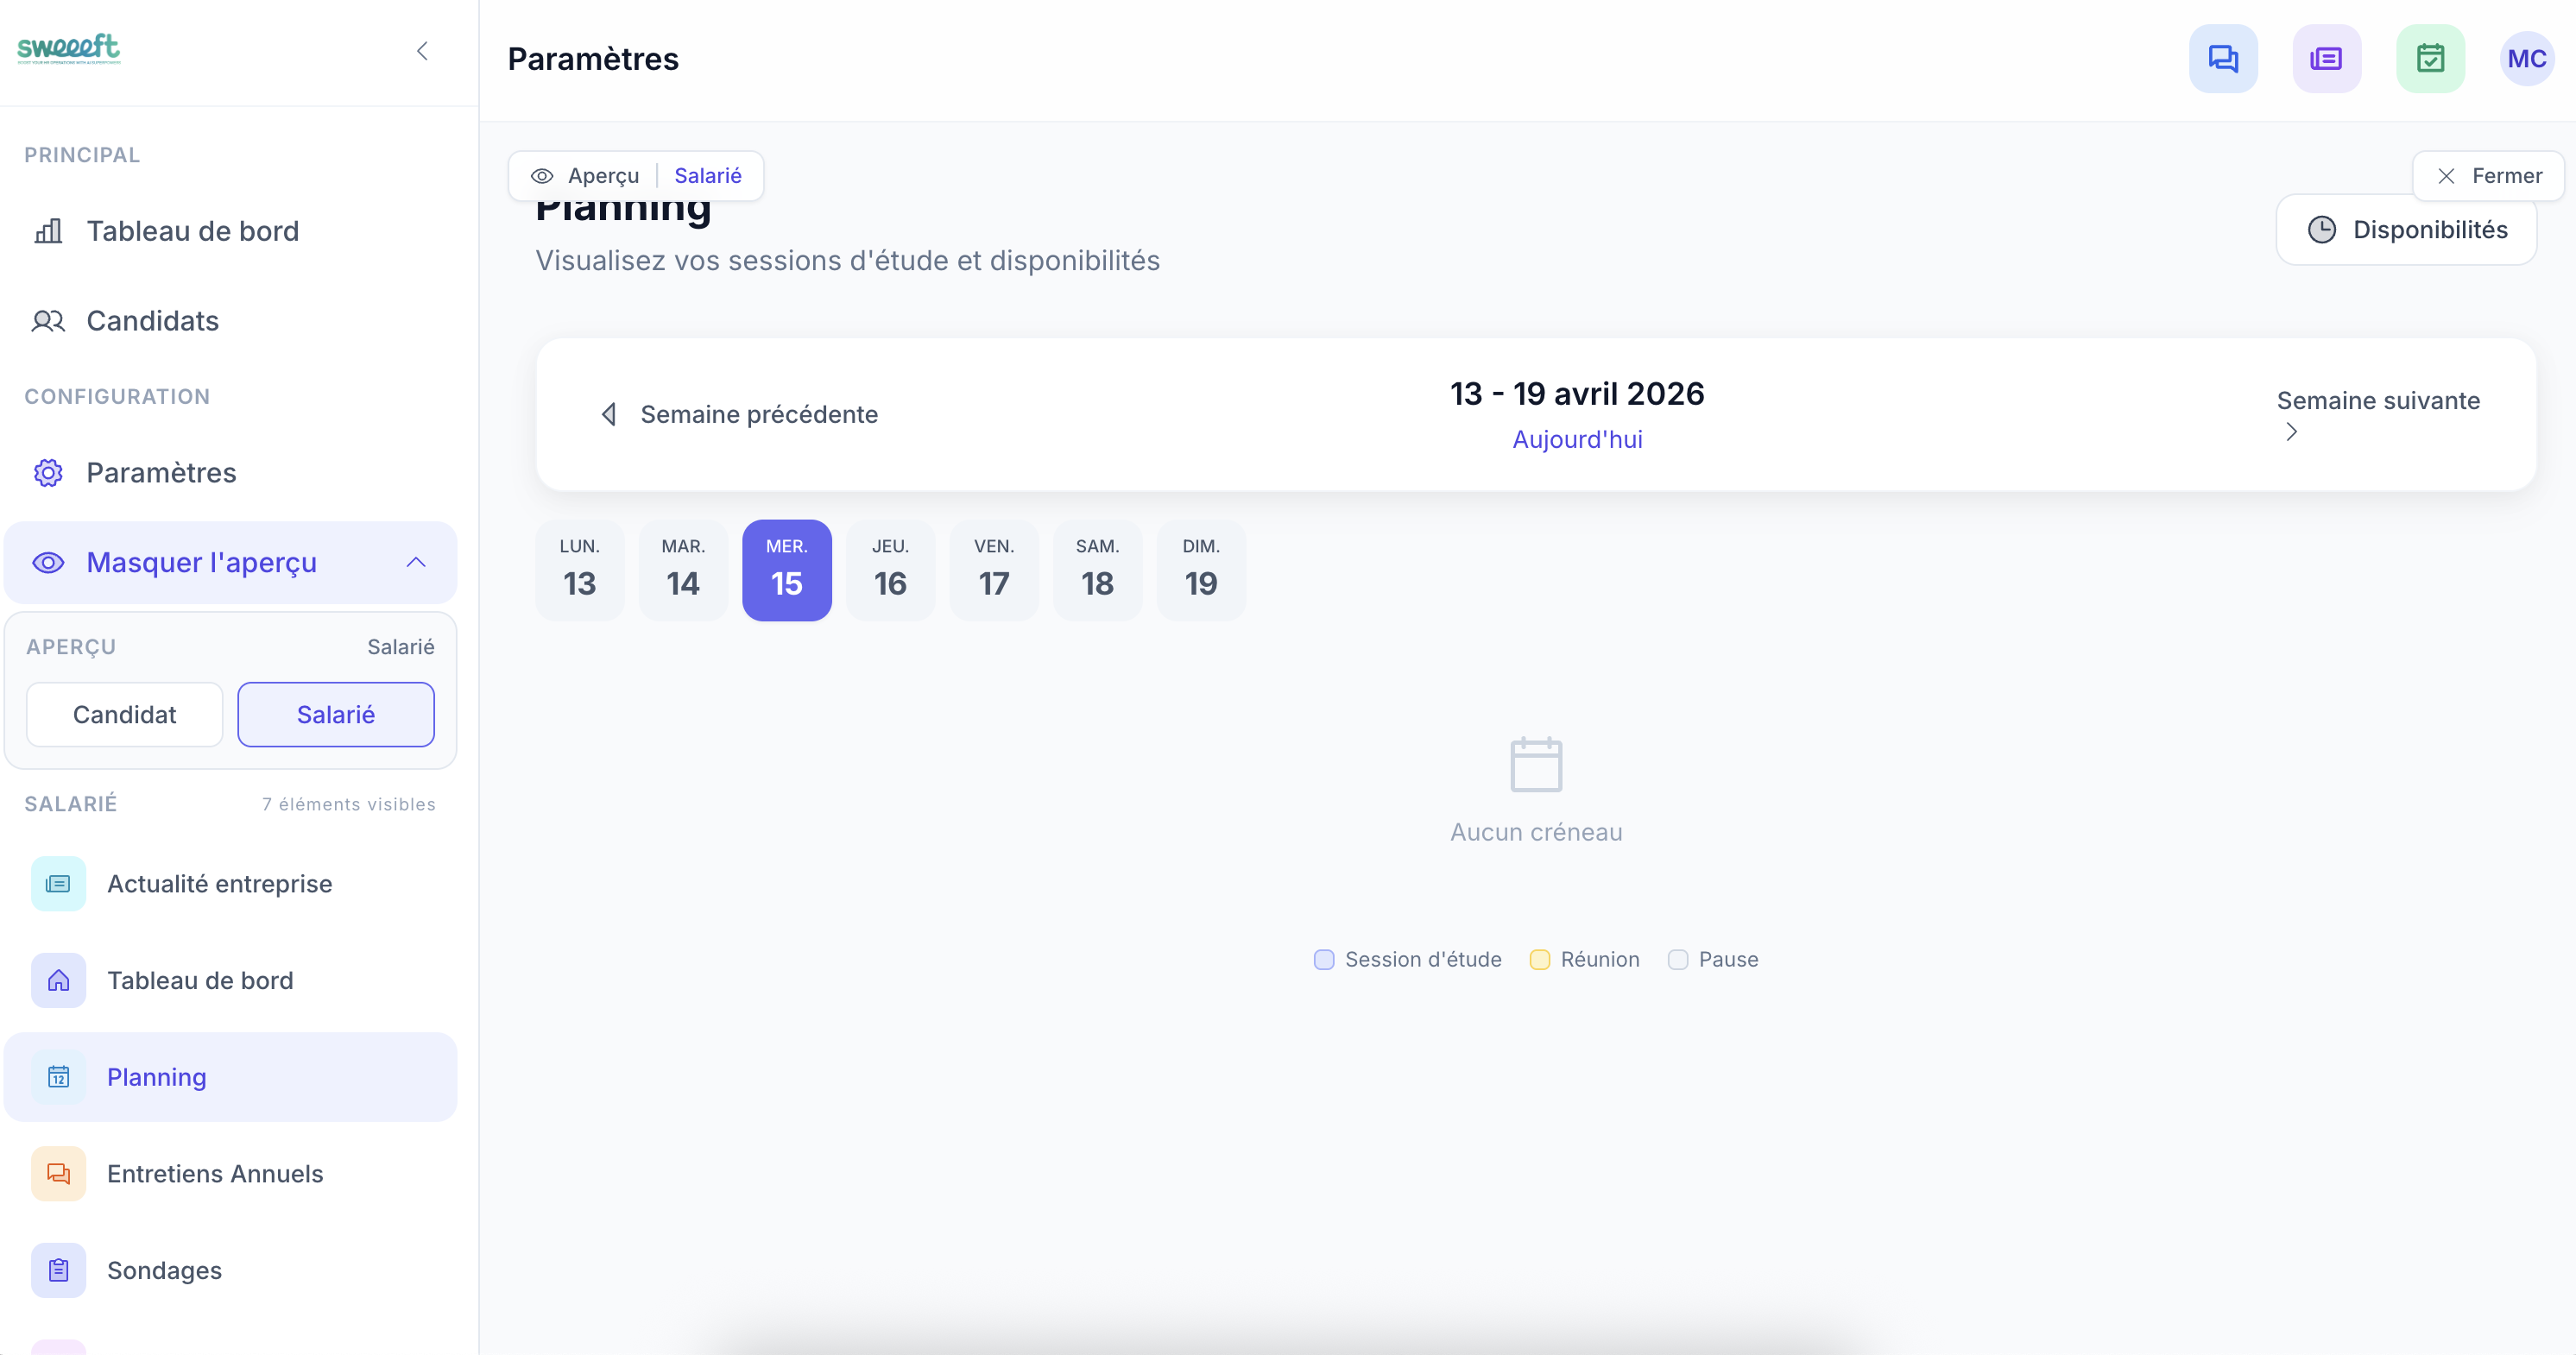The image size is (2576, 1355).
Task: Open the MC profile avatar
Action: (x=2527, y=58)
